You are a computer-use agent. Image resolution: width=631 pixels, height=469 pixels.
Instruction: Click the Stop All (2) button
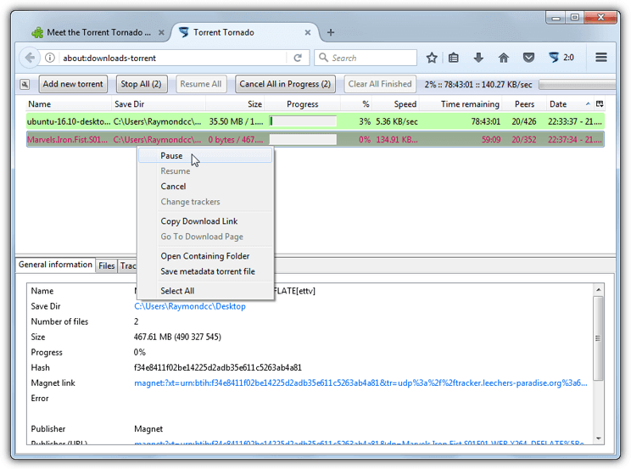[x=141, y=84]
